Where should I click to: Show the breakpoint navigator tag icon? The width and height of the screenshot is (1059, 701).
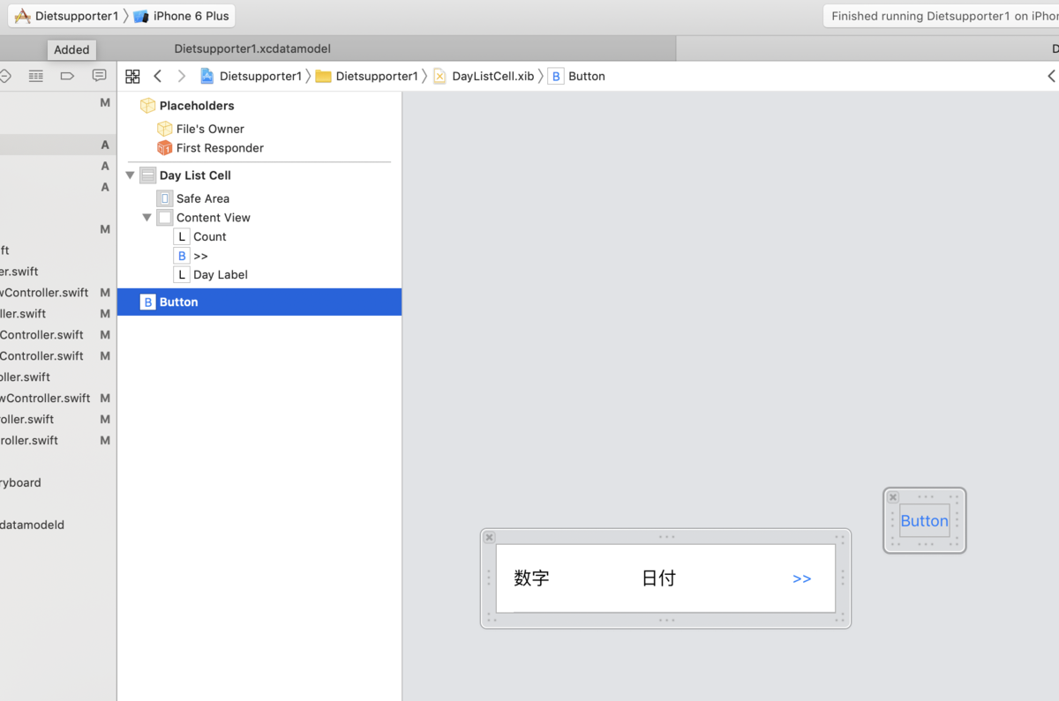[x=67, y=77]
